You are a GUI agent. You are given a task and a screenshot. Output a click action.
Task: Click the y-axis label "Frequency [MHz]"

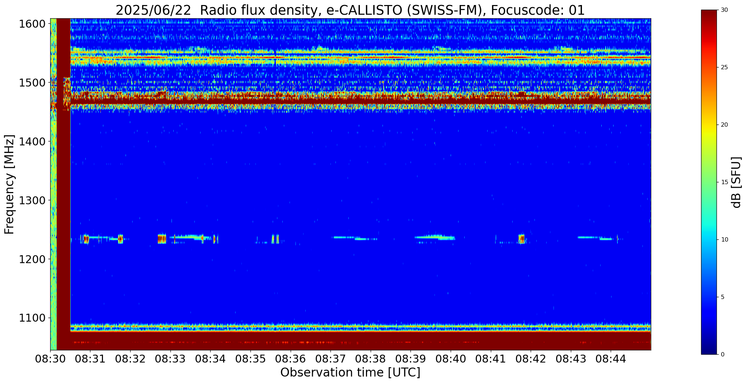point(9,184)
